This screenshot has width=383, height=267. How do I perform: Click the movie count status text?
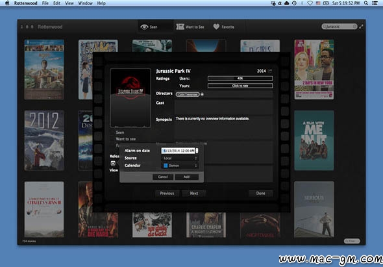(x=29, y=241)
